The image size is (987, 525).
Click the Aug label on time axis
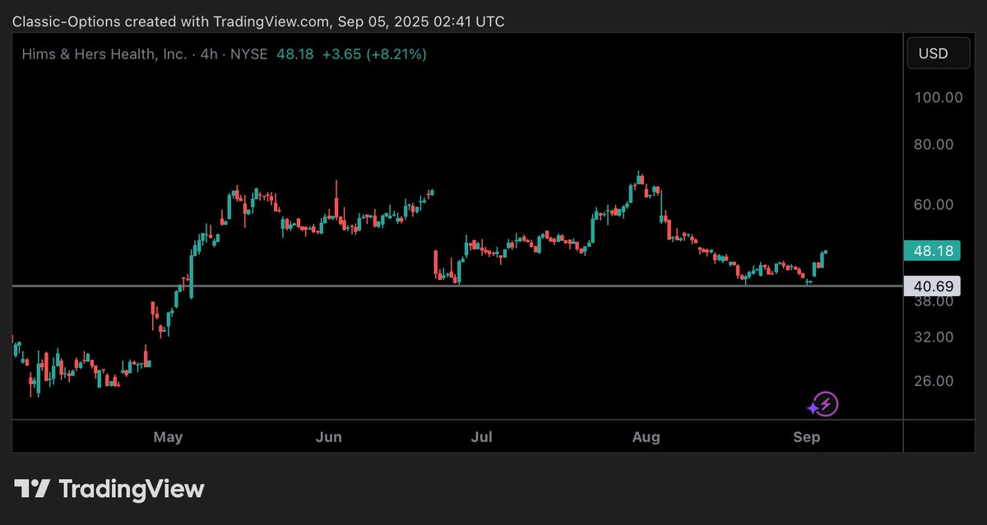(646, 437)
